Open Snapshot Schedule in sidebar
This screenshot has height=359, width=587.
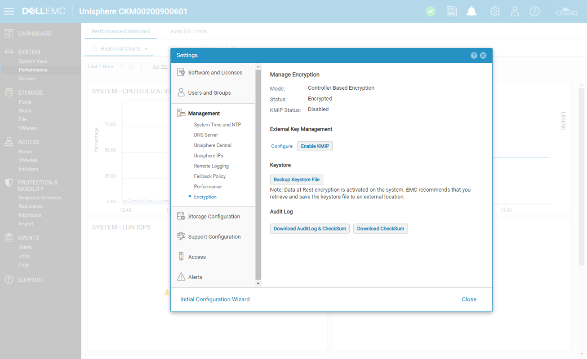[40, 197]
